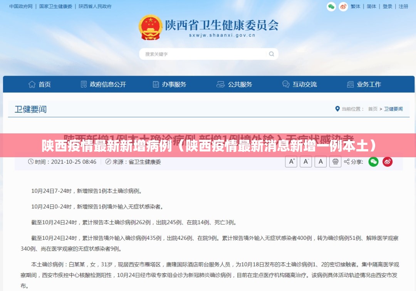
Task: Switch to 简体 simplified Chinese
Action: (x=371, y=7)
